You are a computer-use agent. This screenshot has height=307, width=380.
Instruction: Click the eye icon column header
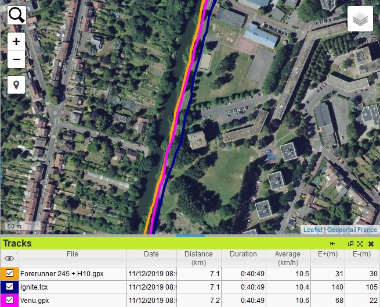[x=9, y=258]
